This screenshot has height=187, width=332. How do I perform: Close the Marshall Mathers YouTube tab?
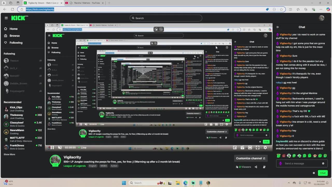(102, 3)
